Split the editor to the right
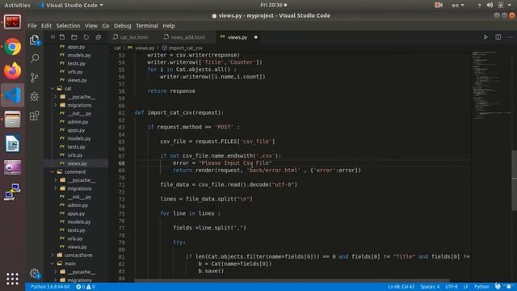This screenshot has width=517, height=291. 498,37
